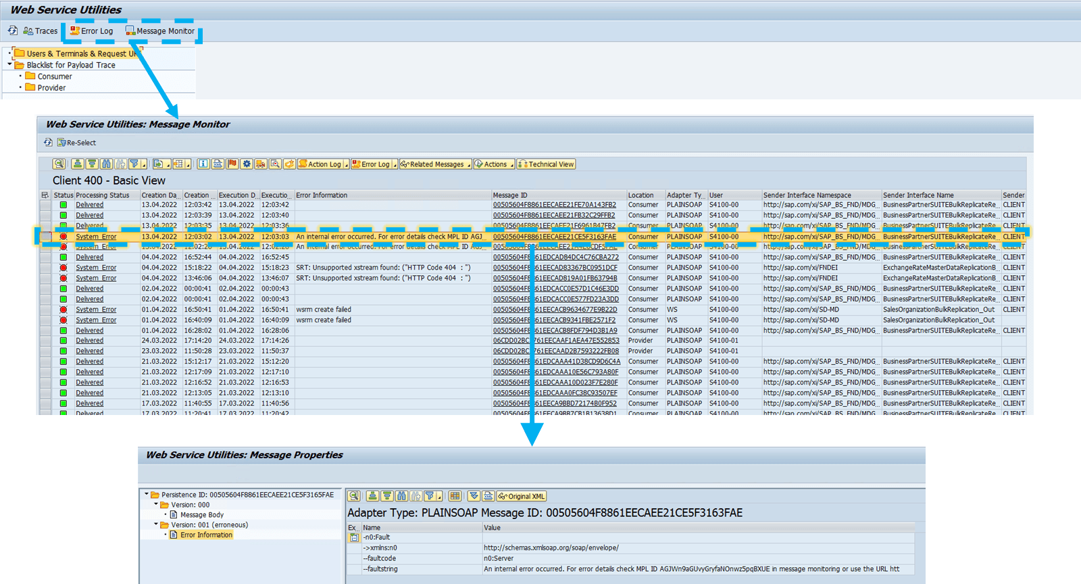1081x584 pixels.
Task: Sort descending in Message Monitor toolbar
Action: (92, 164)
